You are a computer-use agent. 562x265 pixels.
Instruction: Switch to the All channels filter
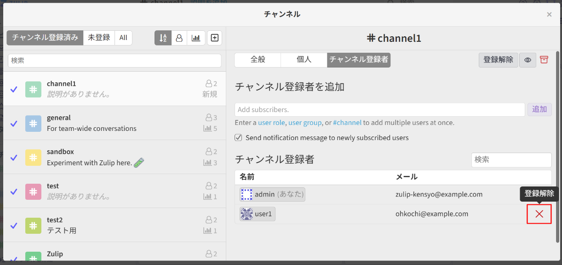coord(123,38)
